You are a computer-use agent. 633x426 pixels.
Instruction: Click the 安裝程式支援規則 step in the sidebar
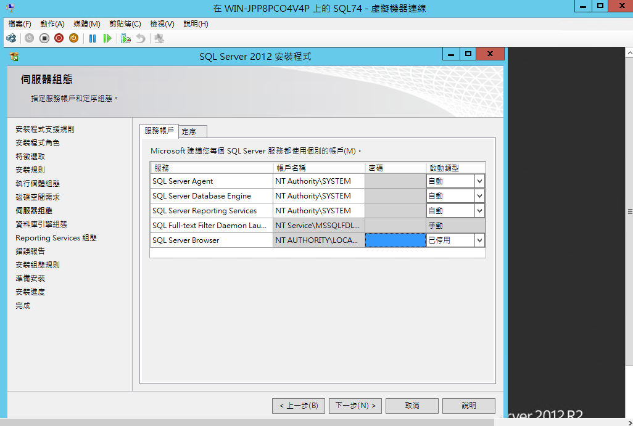click(x=45, y=129)
